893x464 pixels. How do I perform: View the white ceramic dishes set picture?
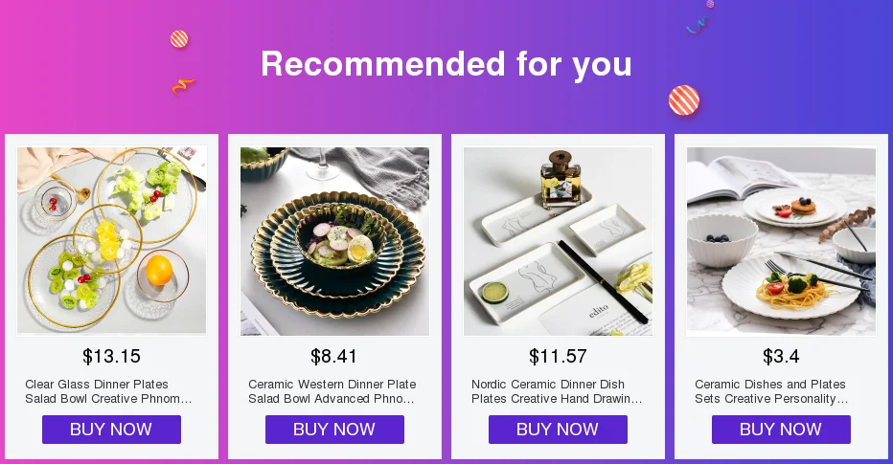[782, 240]
